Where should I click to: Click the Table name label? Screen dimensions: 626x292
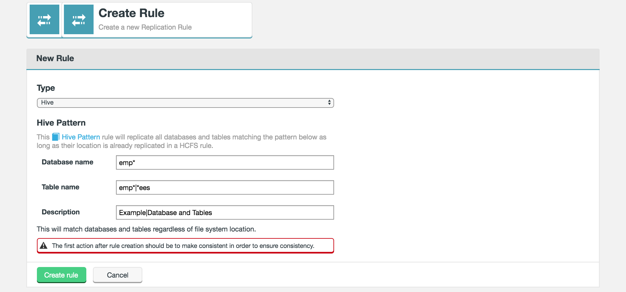click(60, 187)
